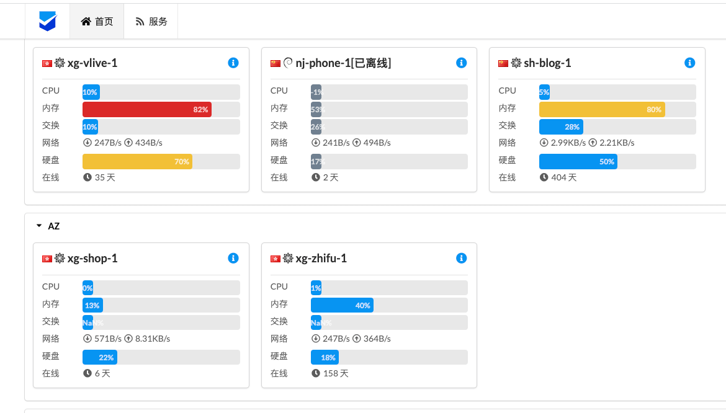Click uptime clock icon on xg-zhifu-1 card
The height and width of the screenshot is (413, 726).
tap(316, 373)
